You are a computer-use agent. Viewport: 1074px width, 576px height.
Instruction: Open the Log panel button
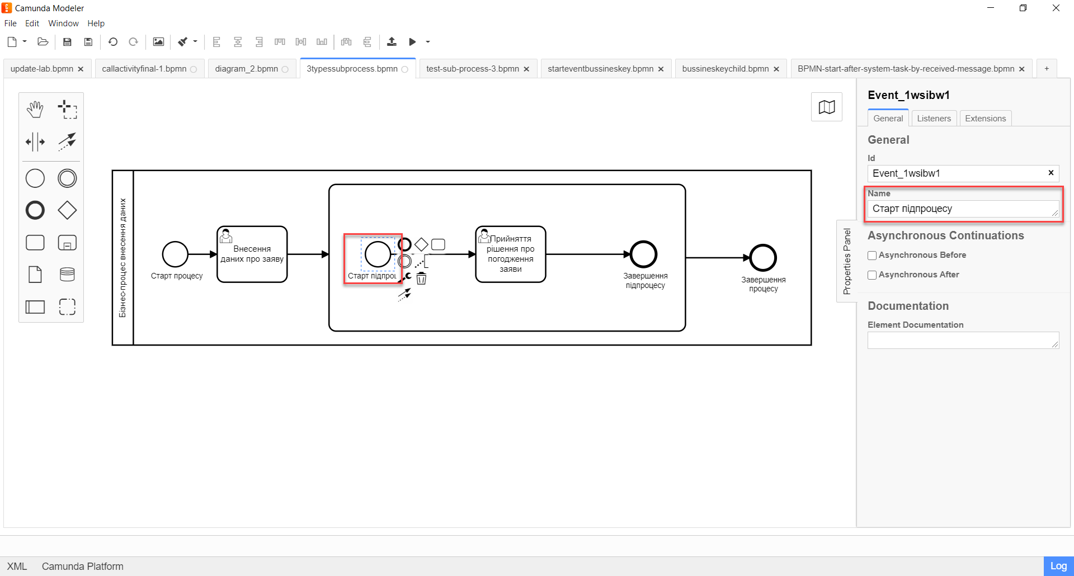pyautogui.click(x=1058, y=566)
